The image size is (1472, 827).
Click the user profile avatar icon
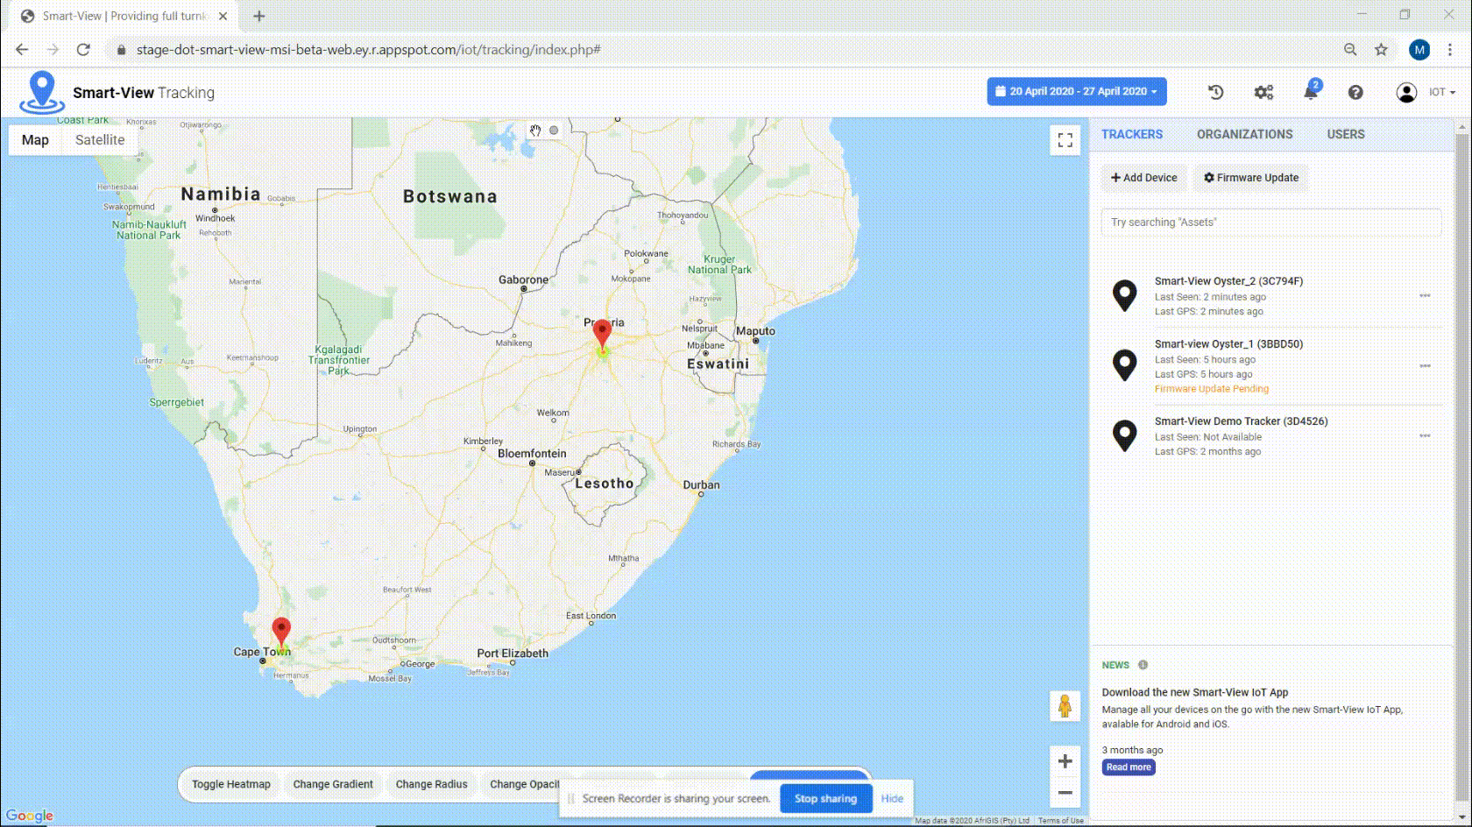tap(1406, 92)
